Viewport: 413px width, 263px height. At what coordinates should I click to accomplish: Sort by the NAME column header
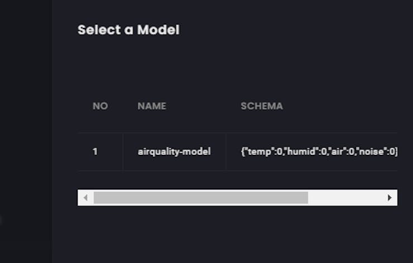tap(152, 106)
